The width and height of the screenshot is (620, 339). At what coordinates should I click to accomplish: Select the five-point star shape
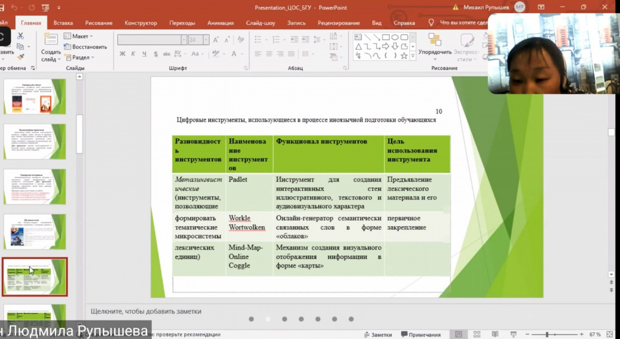click(x=403, y=55)
